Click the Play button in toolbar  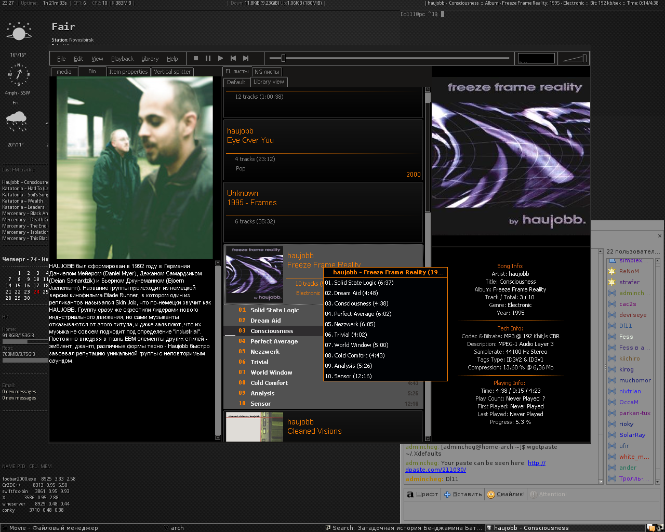(220, 58)
